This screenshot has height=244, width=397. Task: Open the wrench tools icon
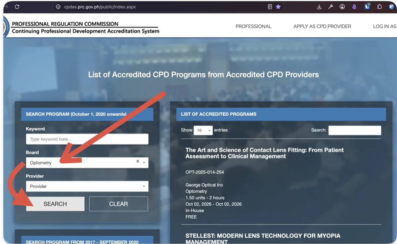tap(331, 7)
